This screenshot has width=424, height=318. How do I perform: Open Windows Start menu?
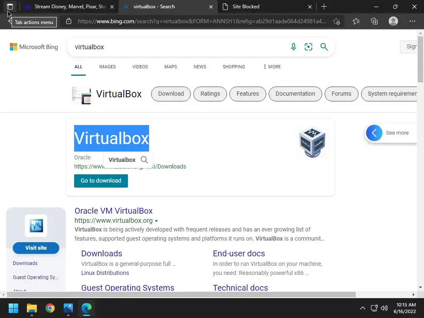[13, 308]
